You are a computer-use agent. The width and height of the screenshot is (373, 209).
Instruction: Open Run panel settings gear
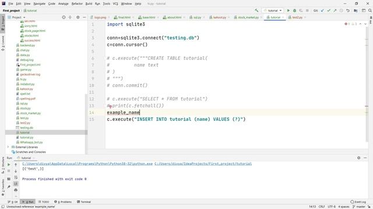click(x=359, y=158)
